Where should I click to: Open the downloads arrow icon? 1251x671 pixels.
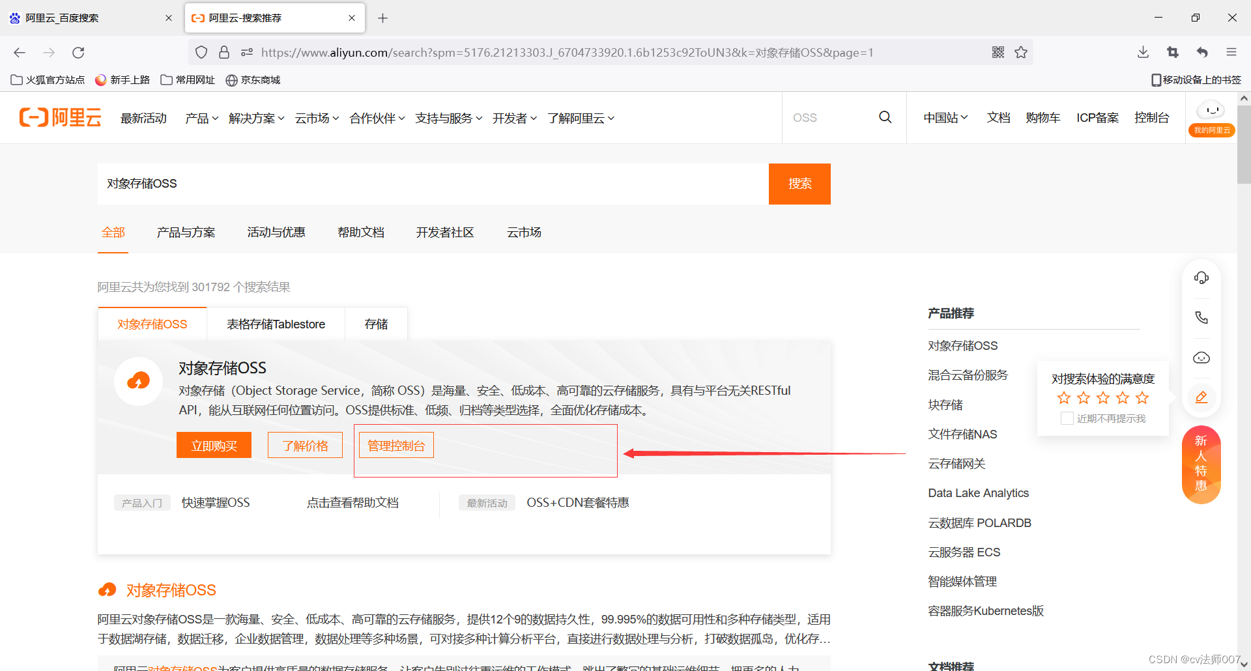point(1143,52)
